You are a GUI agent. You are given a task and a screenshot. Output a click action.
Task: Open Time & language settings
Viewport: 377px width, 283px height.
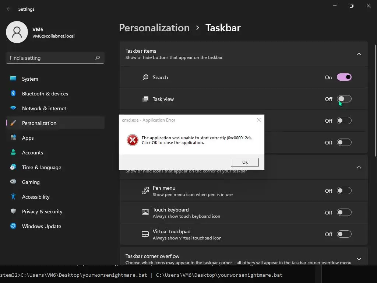(x=55, y=167)
